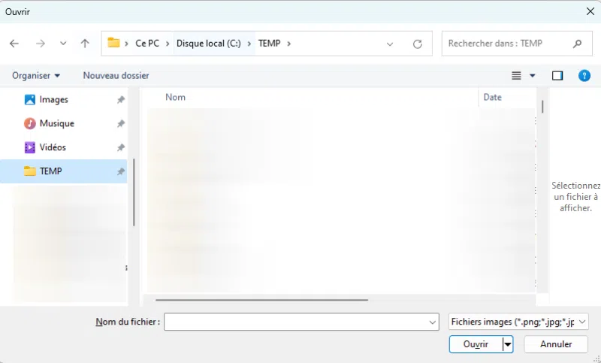Click the pin icon next to TEMP

pyautogui.click(x=121, y=171)
